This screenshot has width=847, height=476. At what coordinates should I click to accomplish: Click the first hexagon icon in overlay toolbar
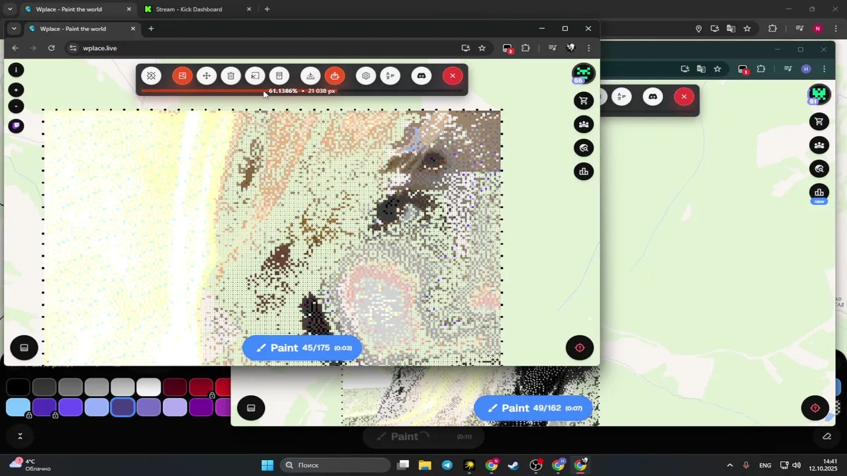[x=152, y=76]
